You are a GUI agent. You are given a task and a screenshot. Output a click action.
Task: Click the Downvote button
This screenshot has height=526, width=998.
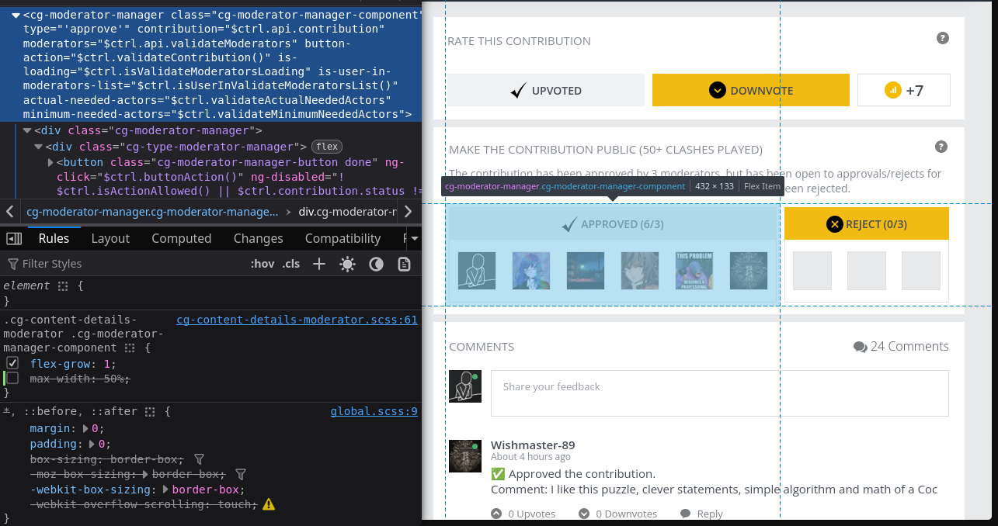[751, 90]
